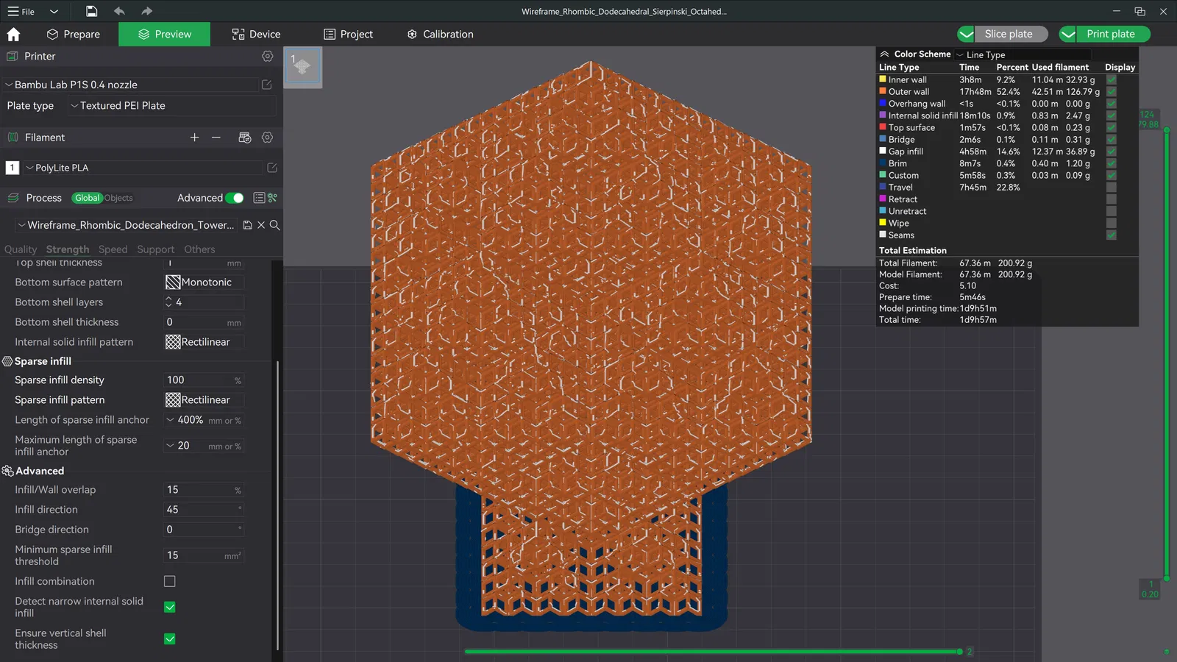This screenshot has width=1177, height=662.
Task: Add a filament with plus icon
Action: click(x=194, y=138)
